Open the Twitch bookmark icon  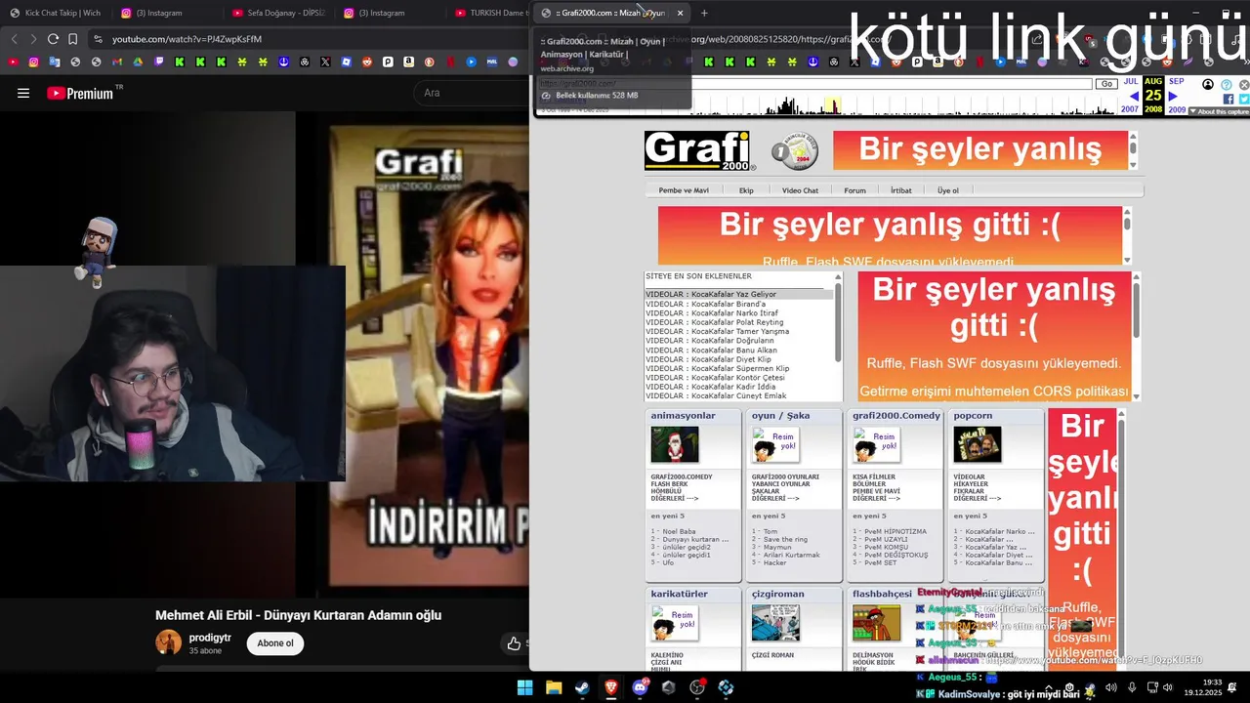(x=158, y=62)
